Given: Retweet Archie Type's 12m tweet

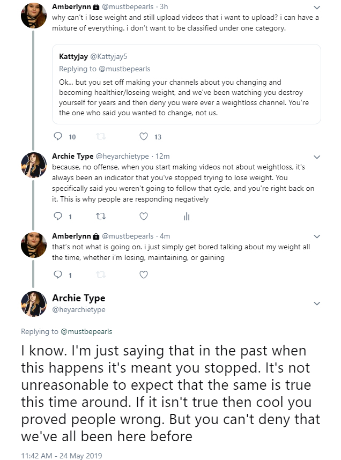Looking at the screenshot, I should [x=101, y=217].
